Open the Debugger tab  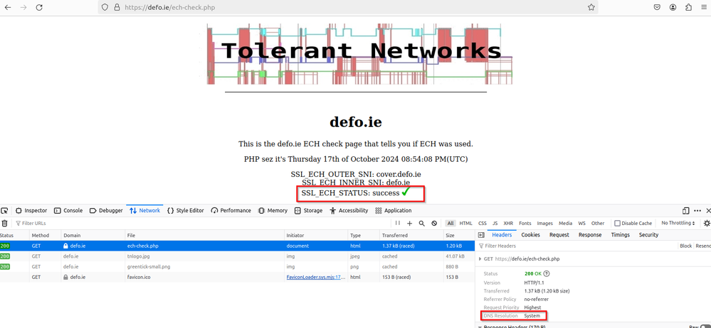(106, 211)
